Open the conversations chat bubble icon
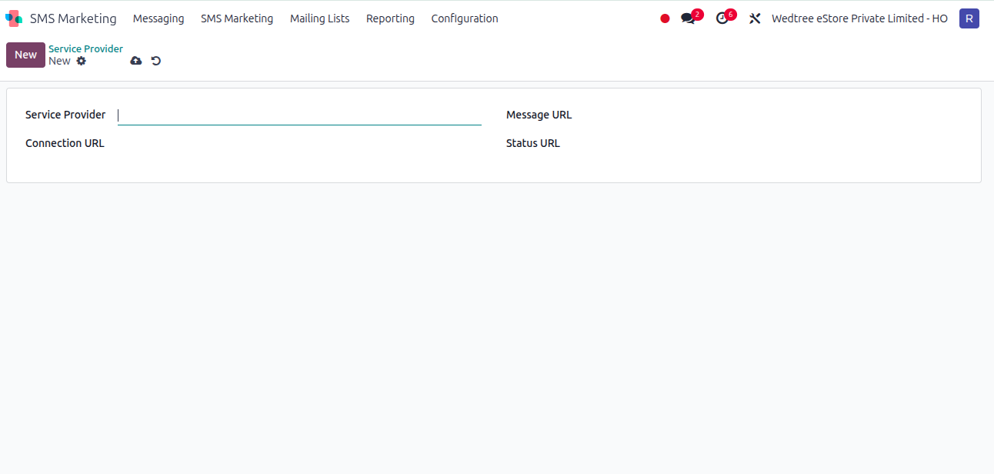The width and height of the screenshot is (994, 474). pos(687,18)
